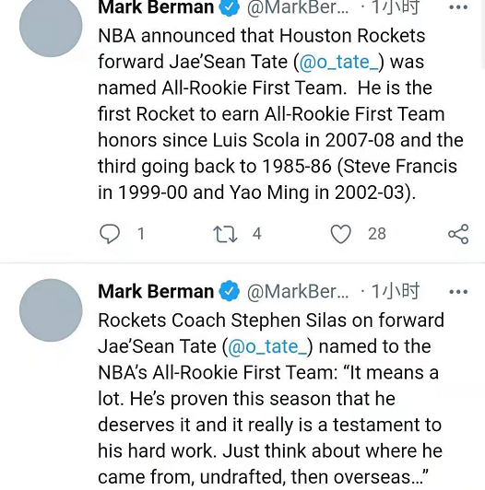Open the @o_tate_ mention in the first tweet

pyautogui.click(x=339, y=62)
